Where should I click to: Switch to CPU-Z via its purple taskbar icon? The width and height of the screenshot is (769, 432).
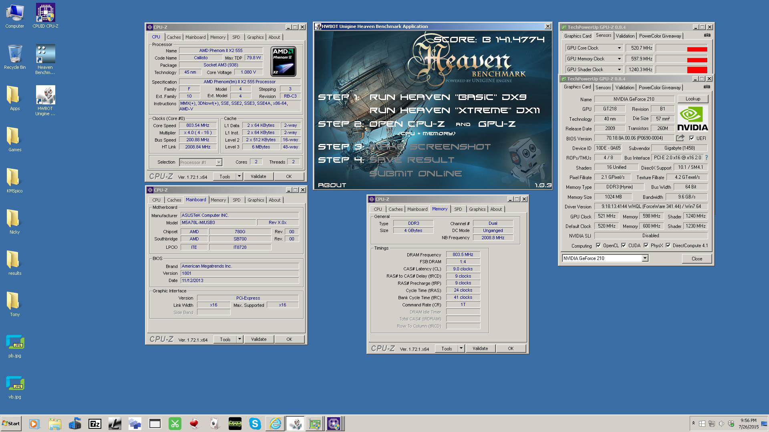(x=334, y=424)
